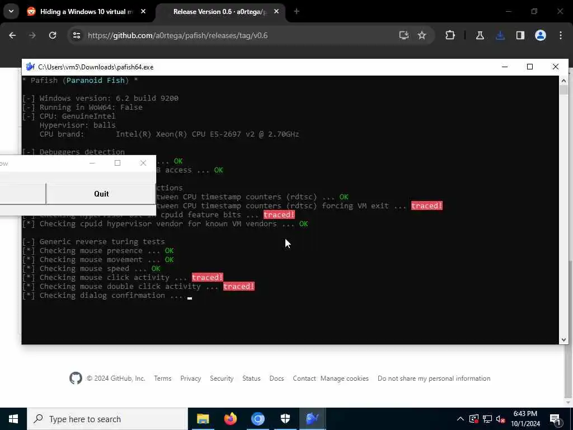This screenshot has width=573, height=430.
Task: Click console scrollbar up arrow
Action: point(563,80)
